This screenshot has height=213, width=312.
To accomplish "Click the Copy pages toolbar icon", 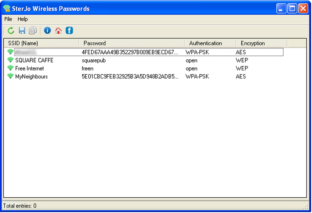I will tap(33, 31).
